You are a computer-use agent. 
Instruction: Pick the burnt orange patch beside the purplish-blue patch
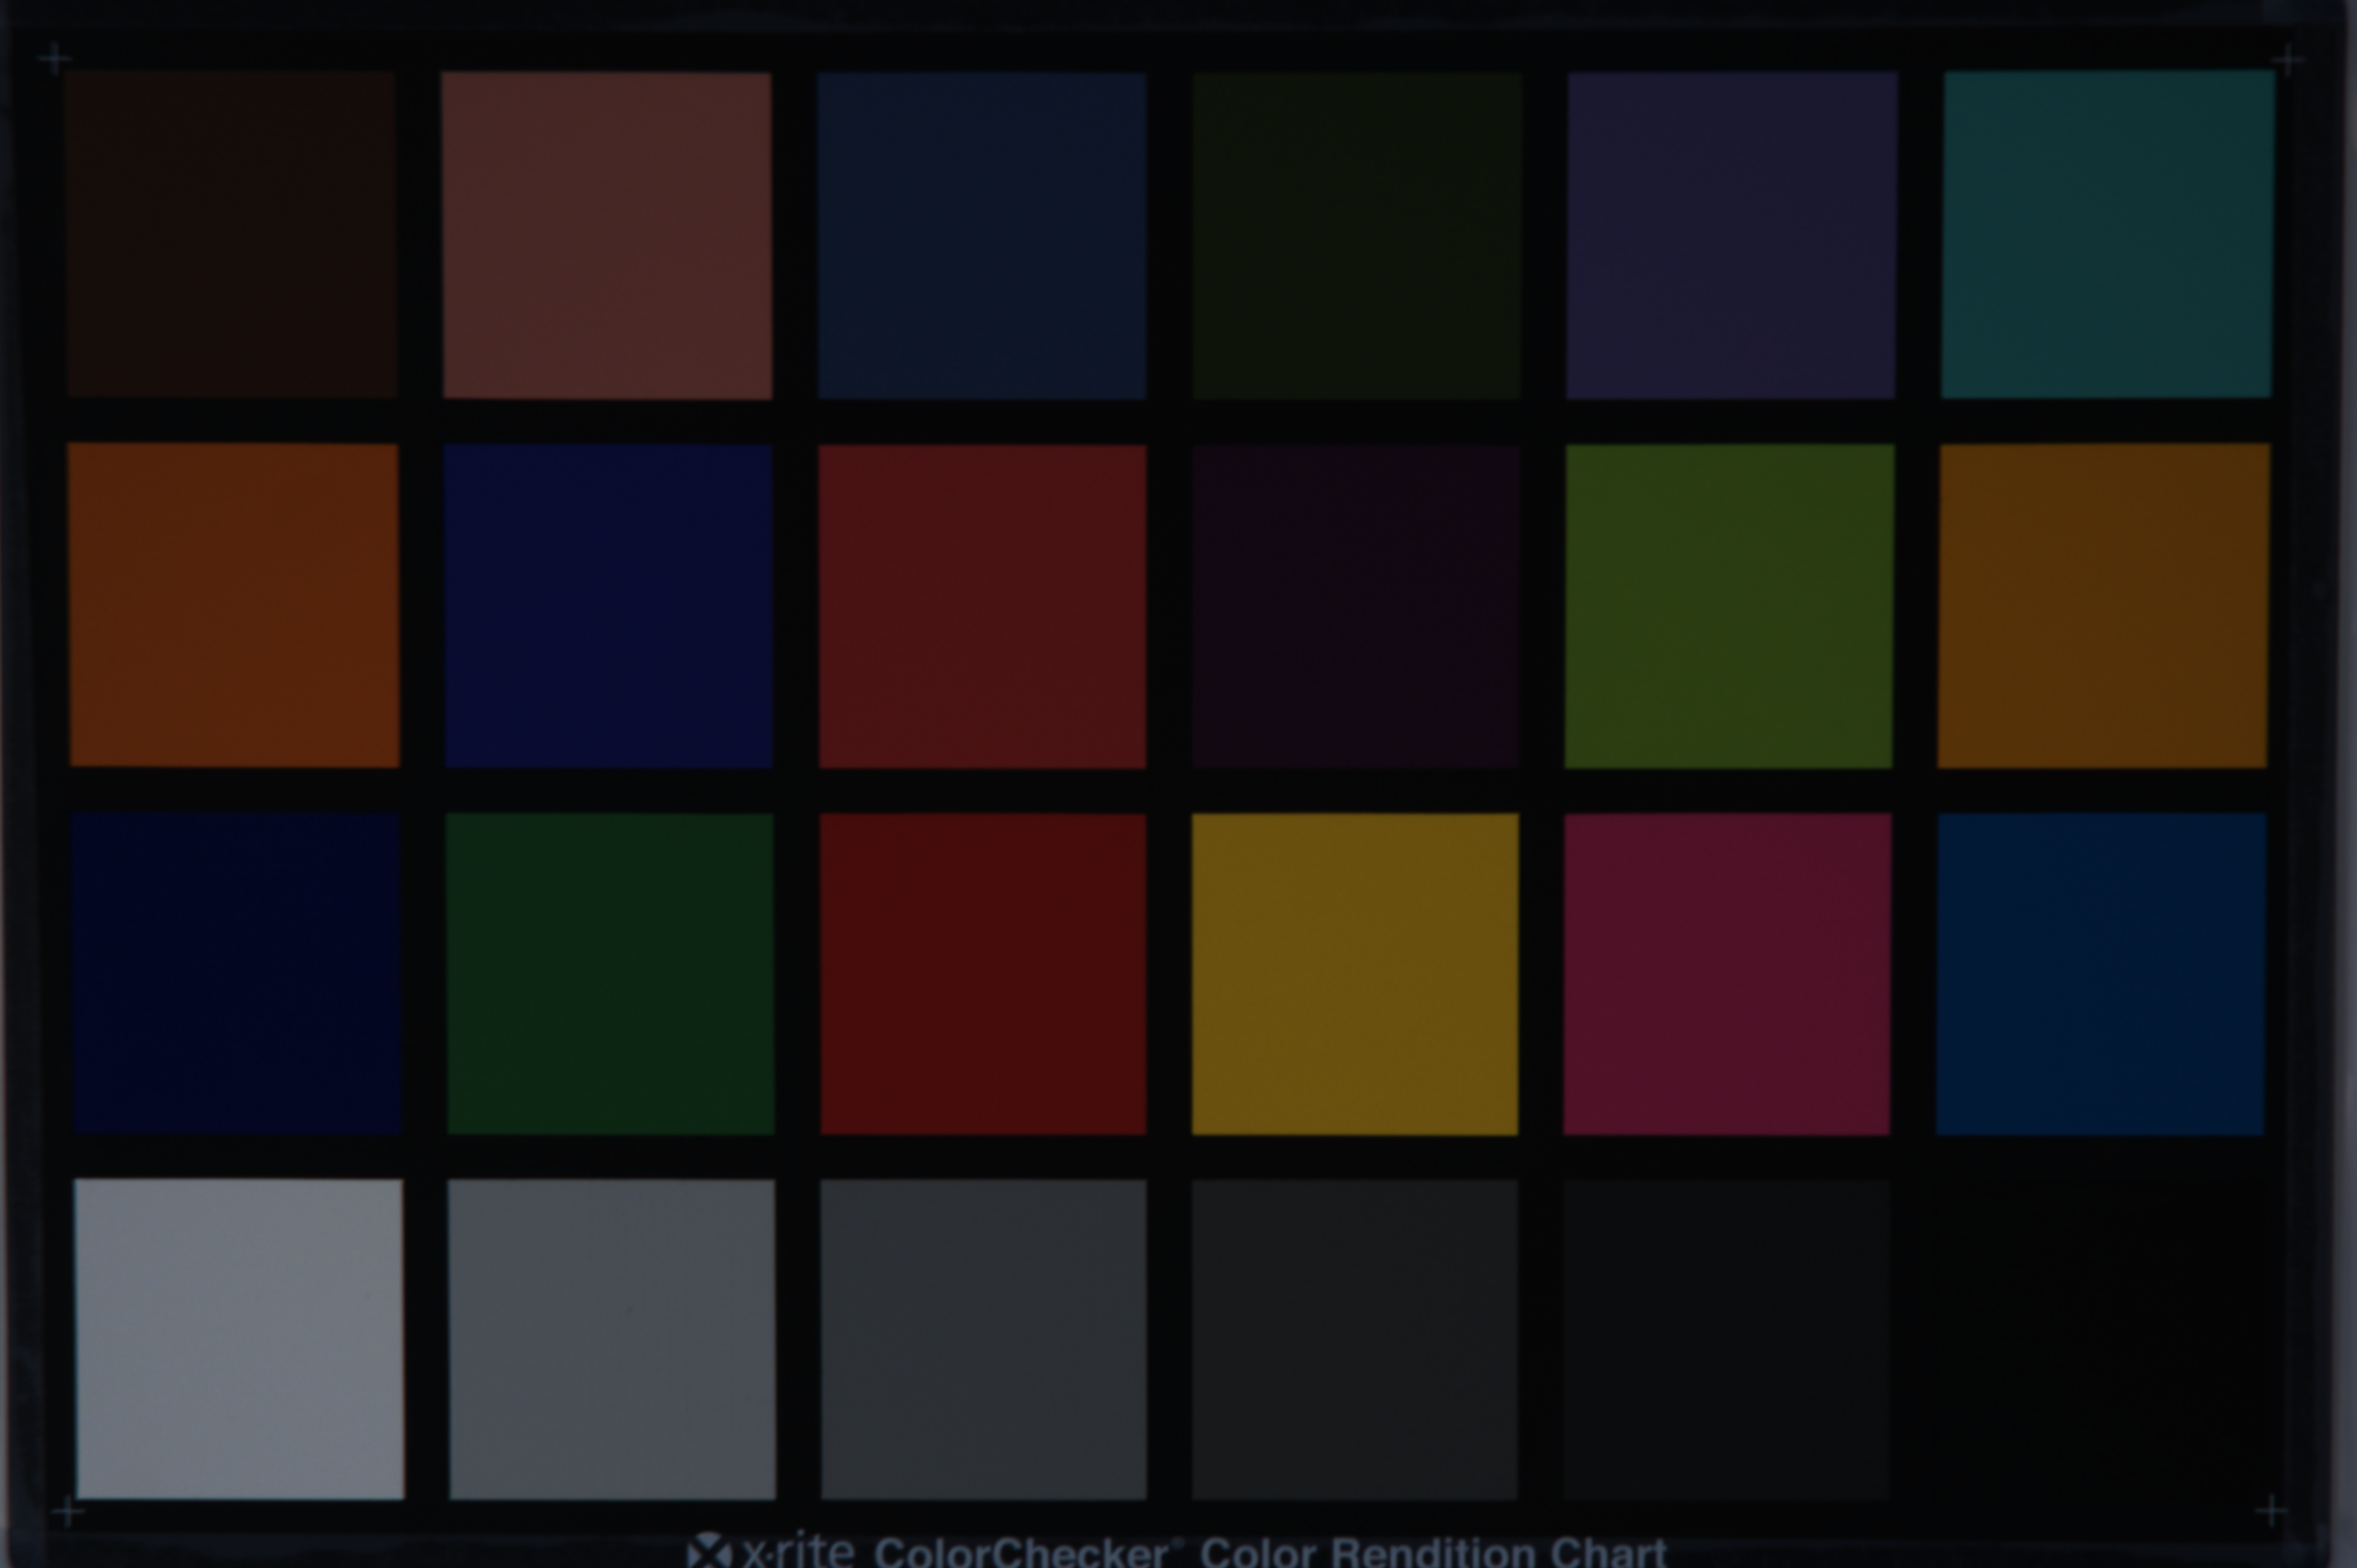[x=234, y=605]
